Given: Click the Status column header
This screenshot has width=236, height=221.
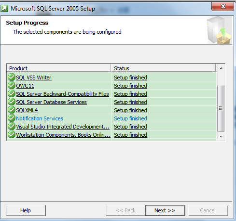Looking at the screenshot, I should [163, 68].
